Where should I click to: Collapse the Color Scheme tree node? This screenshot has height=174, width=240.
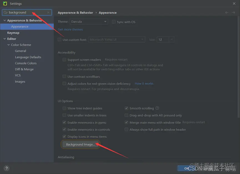[x=9, y=45]
